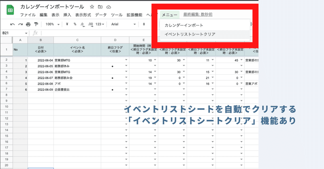Viewport: 324px width, 169px height.
Task: Open the 挿入 menu
Action: 67,15
